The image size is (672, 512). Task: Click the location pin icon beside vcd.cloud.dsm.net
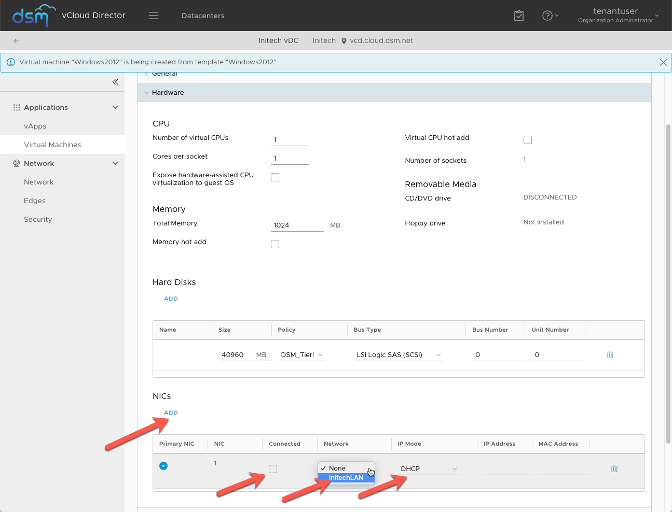click(344, 41)
